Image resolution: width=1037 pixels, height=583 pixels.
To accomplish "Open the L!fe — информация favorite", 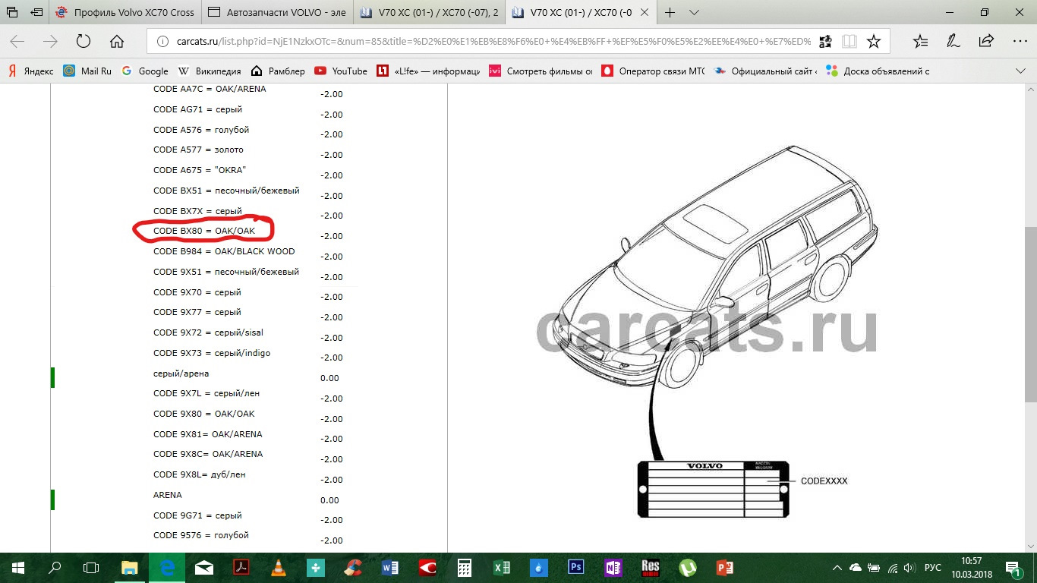I will [x=429, y=71].
